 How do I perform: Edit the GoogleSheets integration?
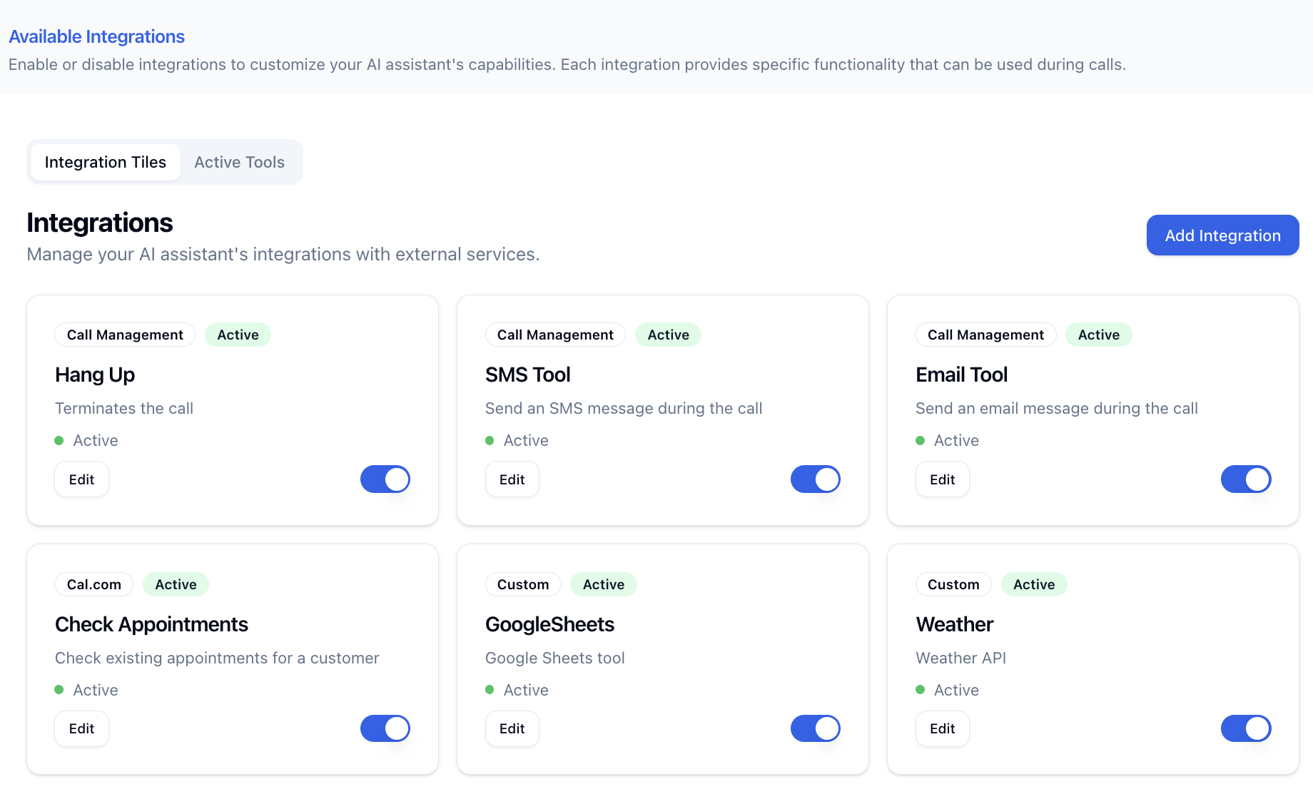pyautogui.click(x=512, y=728)
